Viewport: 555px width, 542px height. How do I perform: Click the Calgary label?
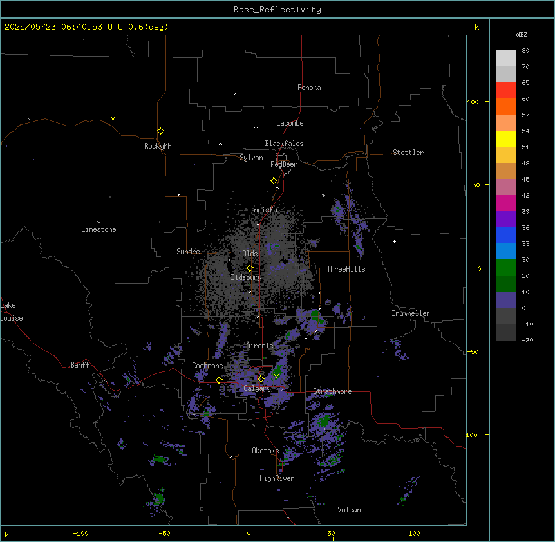258,388
